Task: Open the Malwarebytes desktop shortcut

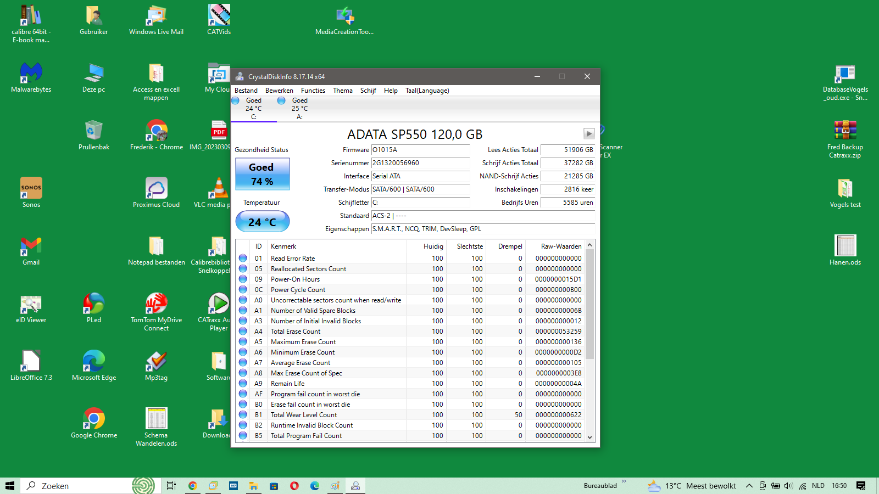Action: tap(31, 78)
